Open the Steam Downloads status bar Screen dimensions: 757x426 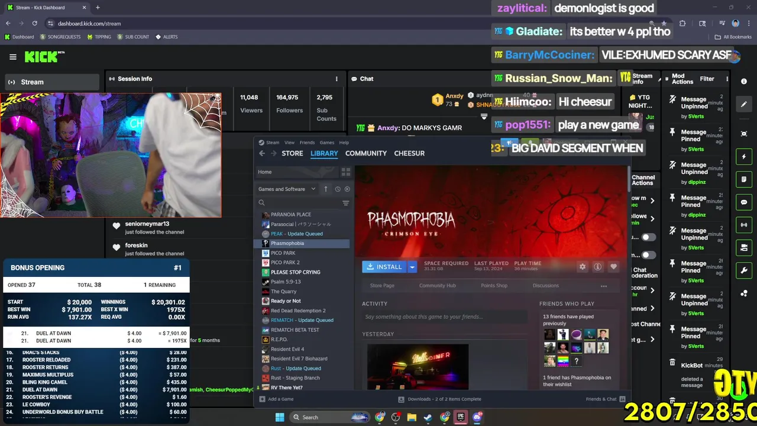pyautogui.click(x=441, y=399)
